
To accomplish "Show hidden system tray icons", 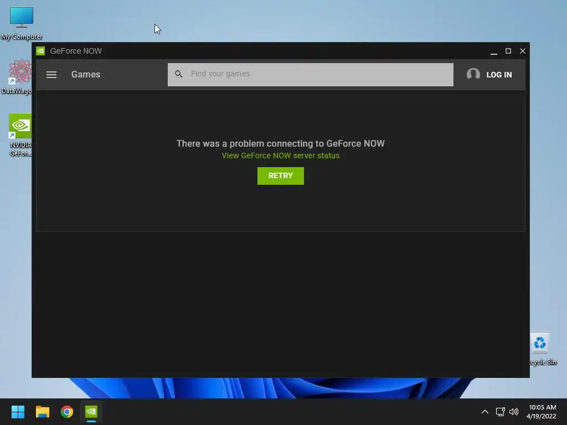I will [485, 412].
